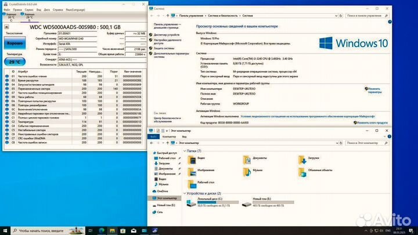This screenshot has height=235, width=418.
Task: Open Защита системы link
Action: 164,49
